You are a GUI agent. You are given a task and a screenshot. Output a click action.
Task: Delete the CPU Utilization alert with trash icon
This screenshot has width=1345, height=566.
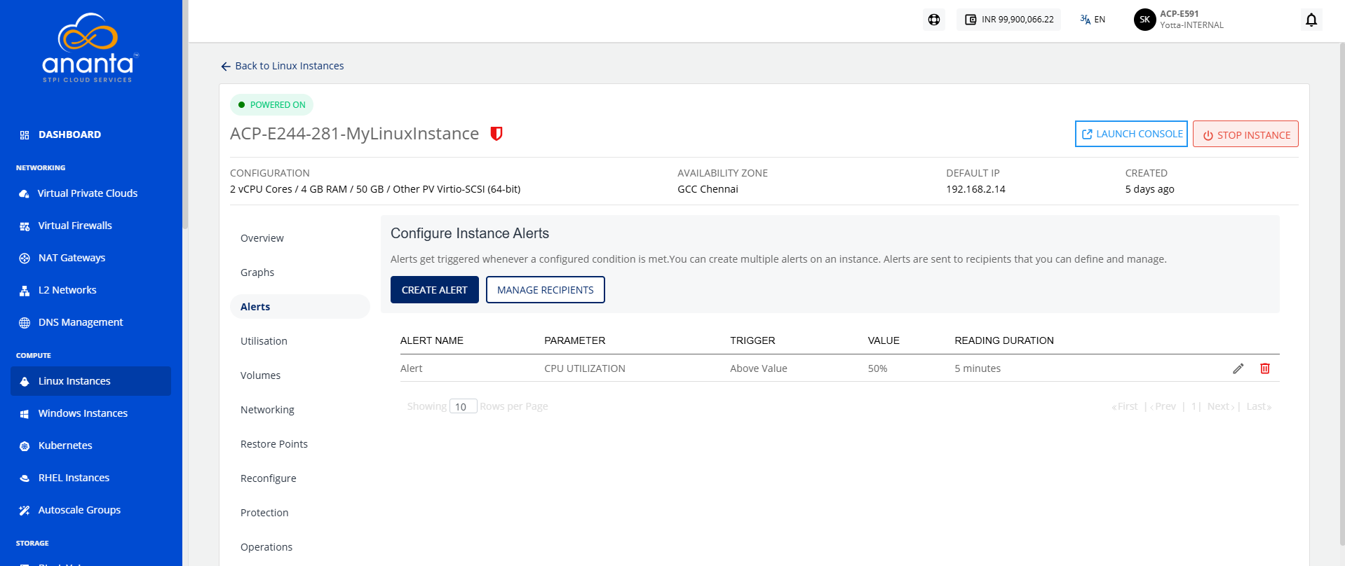pos(1265,368)
